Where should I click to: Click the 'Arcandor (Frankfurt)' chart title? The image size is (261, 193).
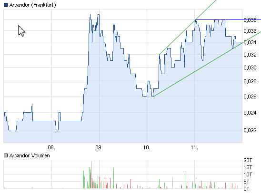[32, 5]
